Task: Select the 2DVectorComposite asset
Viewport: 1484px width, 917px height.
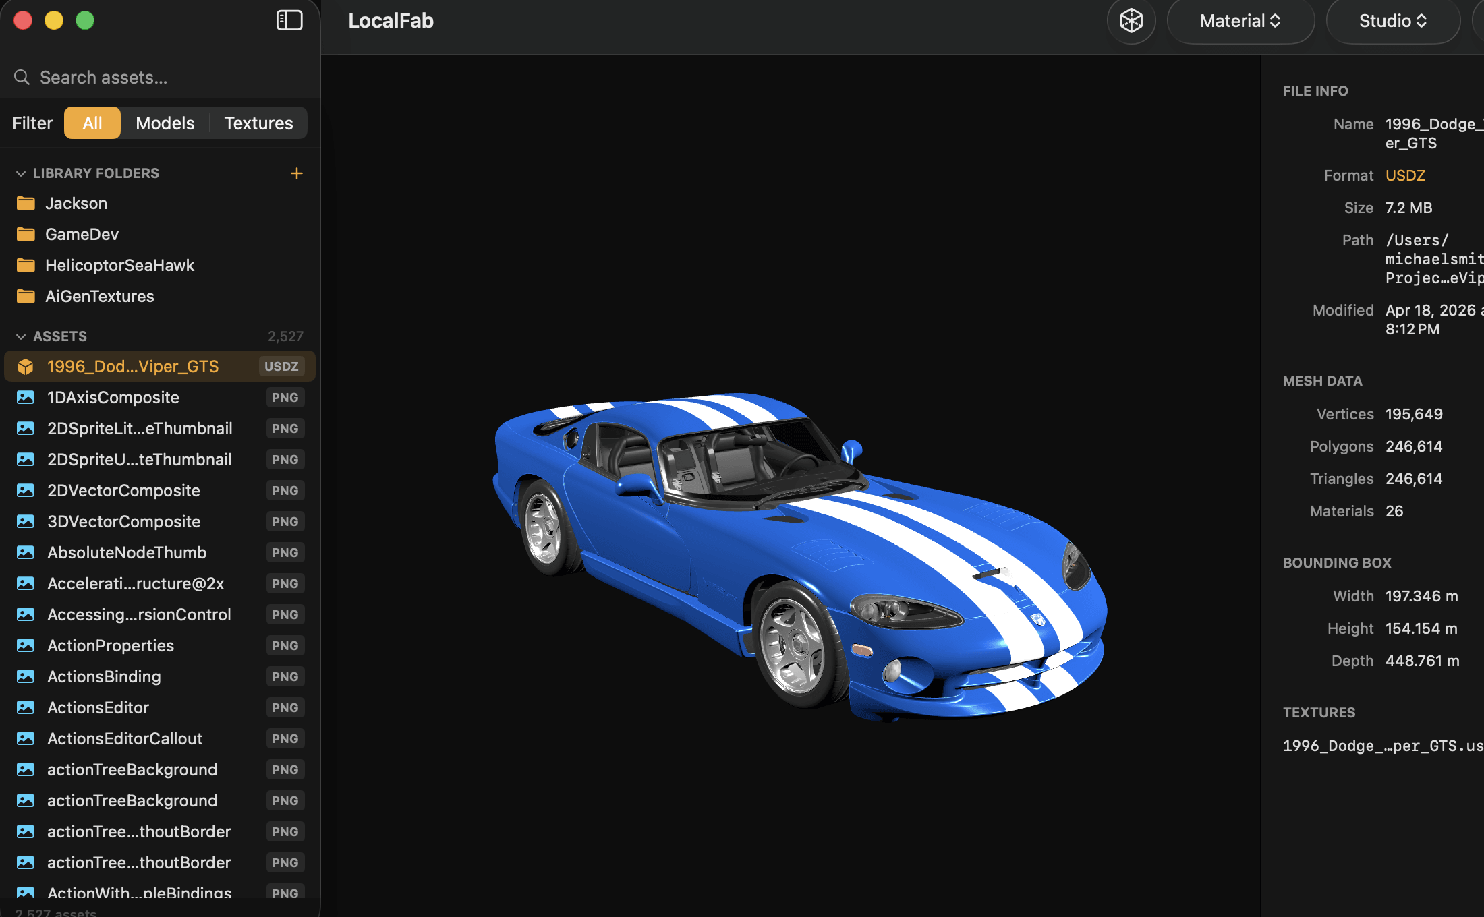Action: click(160, 490)
